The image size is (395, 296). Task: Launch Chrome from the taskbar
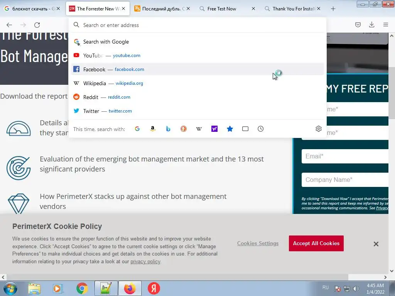coord(82,288)
